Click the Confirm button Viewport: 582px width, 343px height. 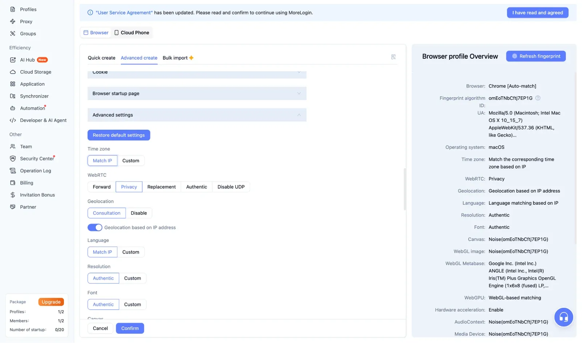coord(130,328)
